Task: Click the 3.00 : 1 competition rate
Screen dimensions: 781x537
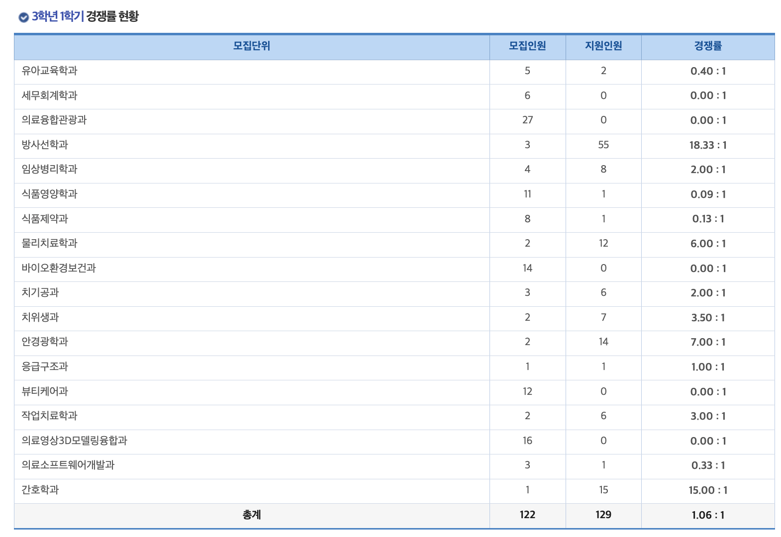Action: point(708,416)
